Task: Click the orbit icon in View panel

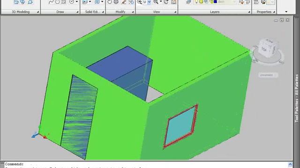Action: click(166, 2)
